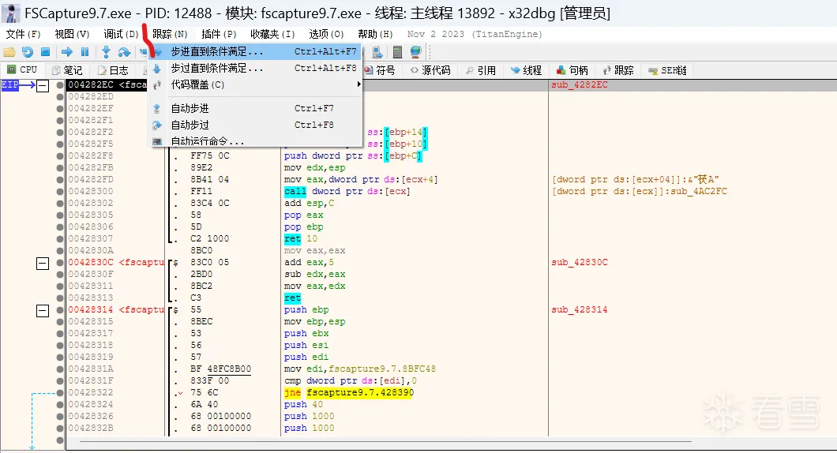This screenshot has width=837, height=453.
Task: Collapse the function block at 004282EC
Action: pyautogui.click(x=43, y=85)
